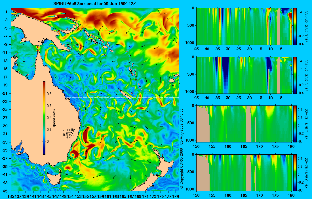Click colorbar beside "vel. E (m/s) lat=-22"
312x199 pixels.
coord(295,124)
